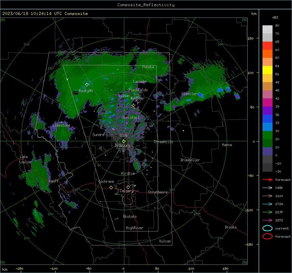Click the Brooks city label

231,227
